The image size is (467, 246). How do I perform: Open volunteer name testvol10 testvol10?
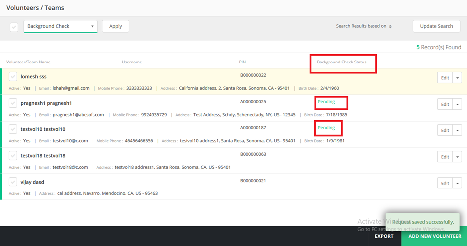(x=43, y=129)
